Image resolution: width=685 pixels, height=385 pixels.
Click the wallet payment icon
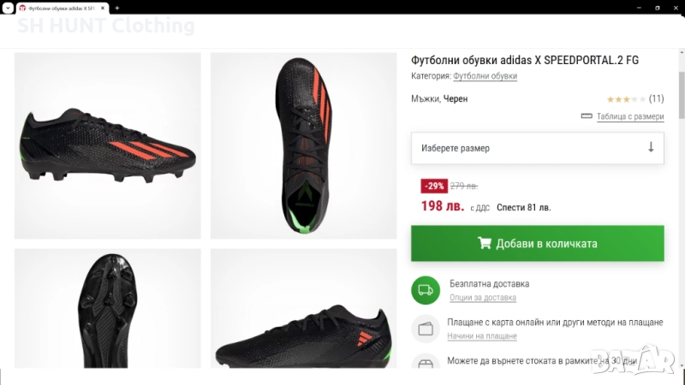(426, 329)
